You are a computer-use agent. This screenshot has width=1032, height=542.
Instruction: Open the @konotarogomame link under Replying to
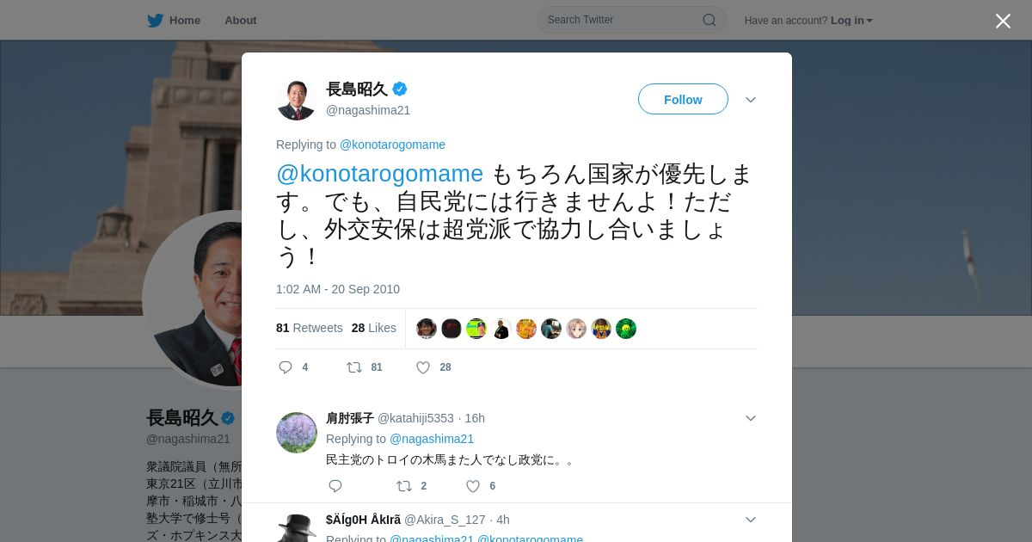[392, 145]
